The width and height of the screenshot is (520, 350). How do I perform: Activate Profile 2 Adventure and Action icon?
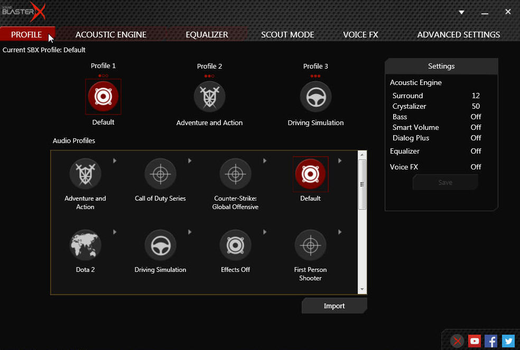coord(209,97)
